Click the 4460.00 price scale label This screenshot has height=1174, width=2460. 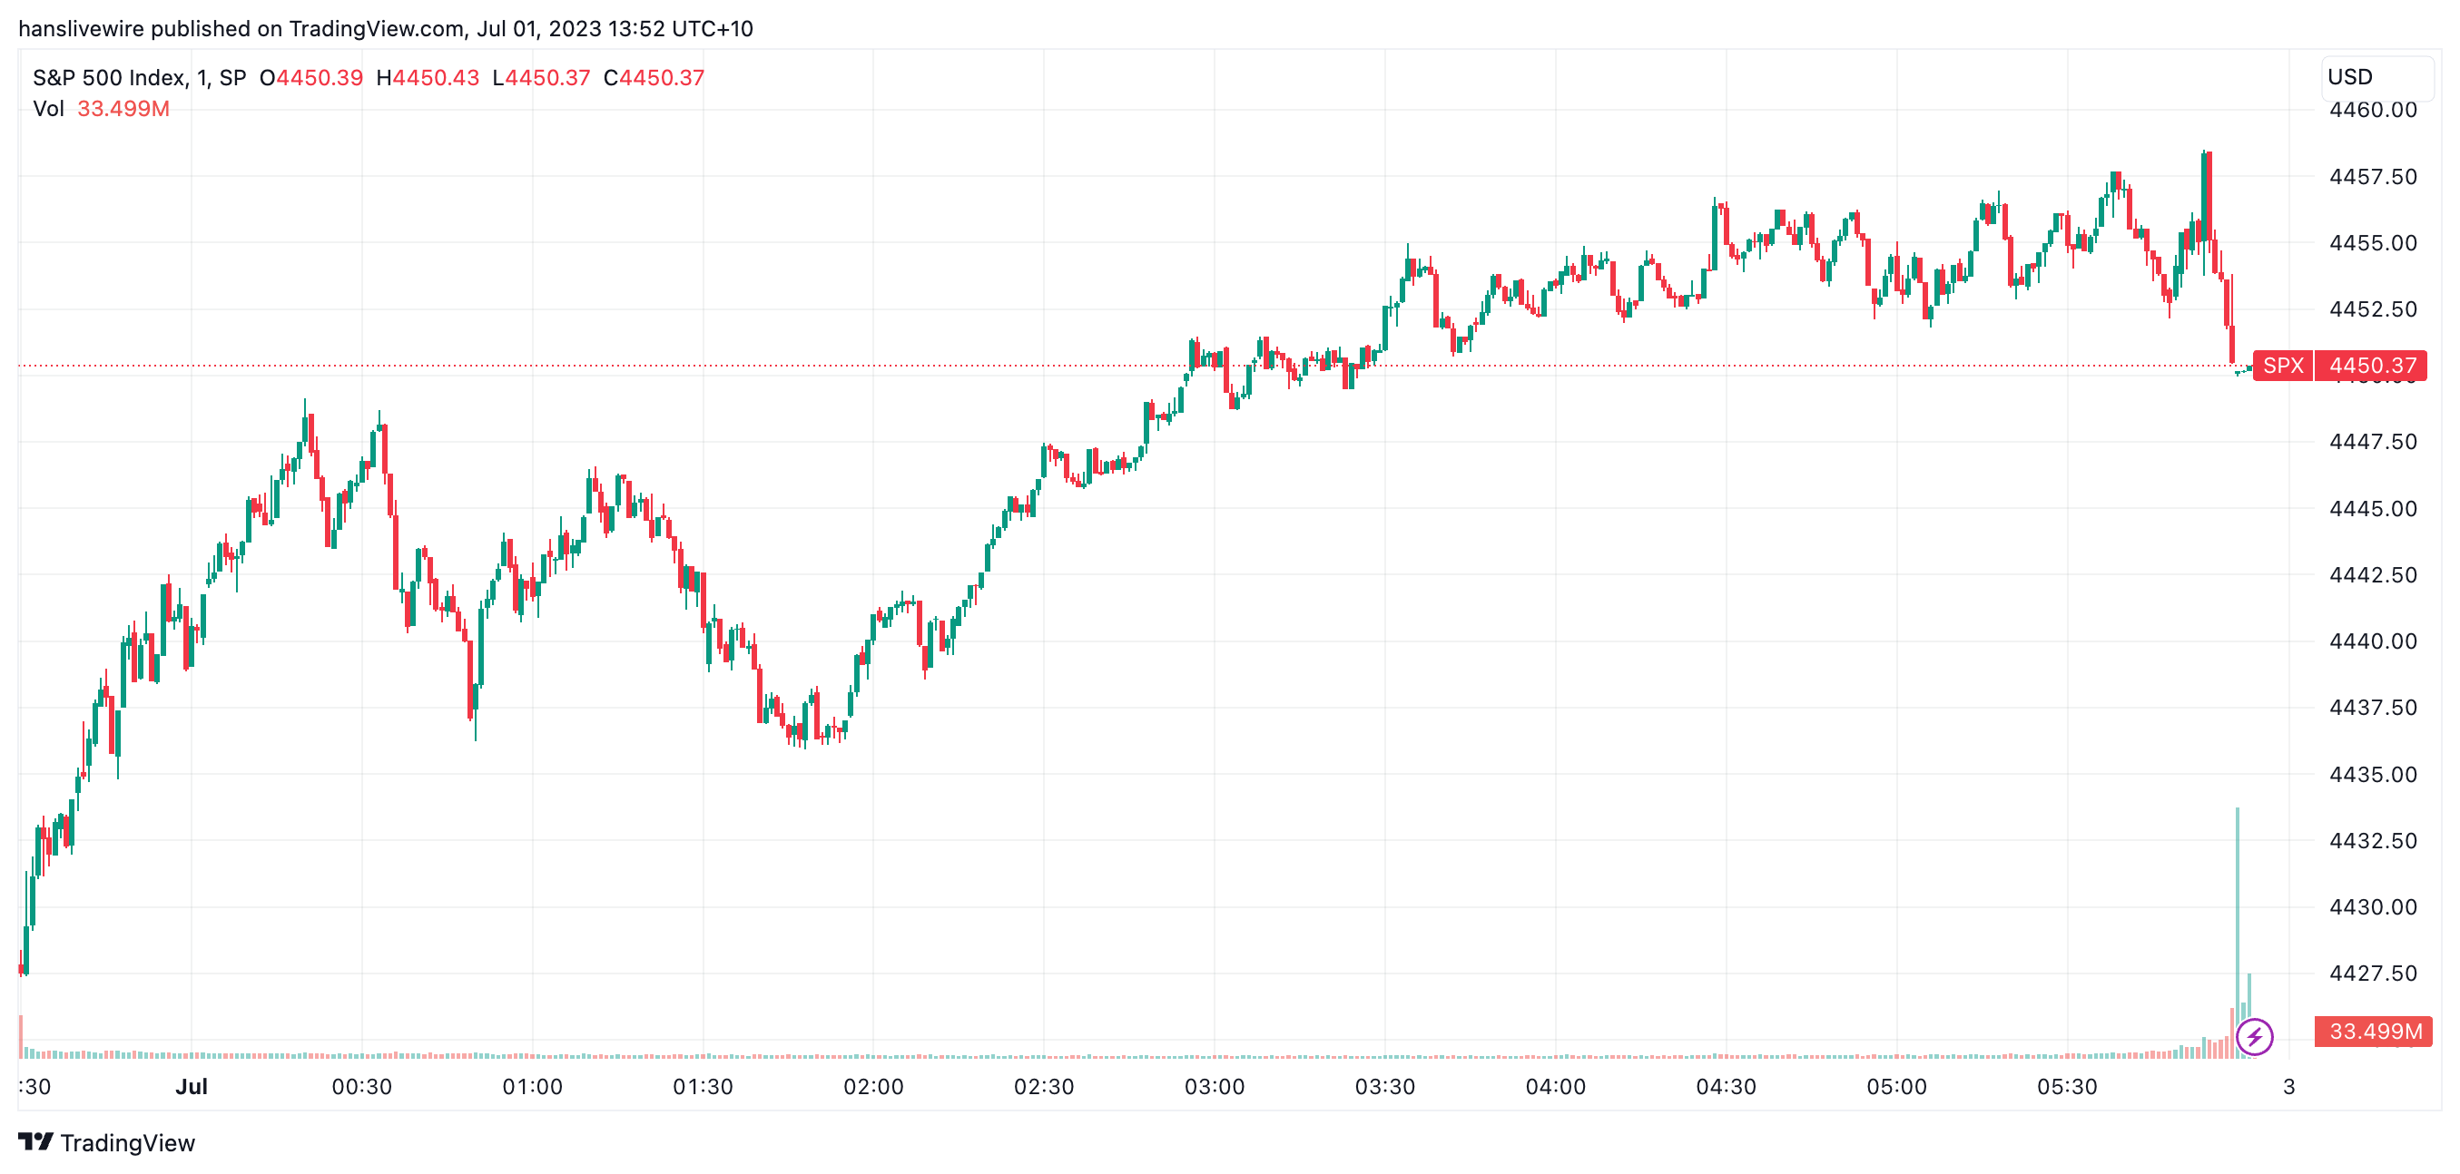coord(2372,110)
